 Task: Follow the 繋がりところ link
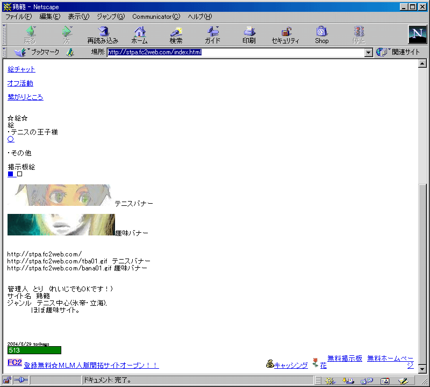coord(25,97)
